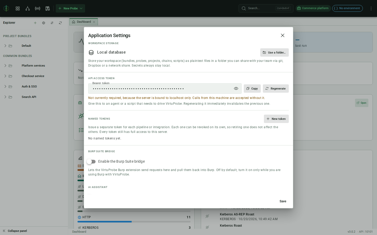Refresh the Explorer panel
The image size is (377, 235).
[x=60, y=23]
